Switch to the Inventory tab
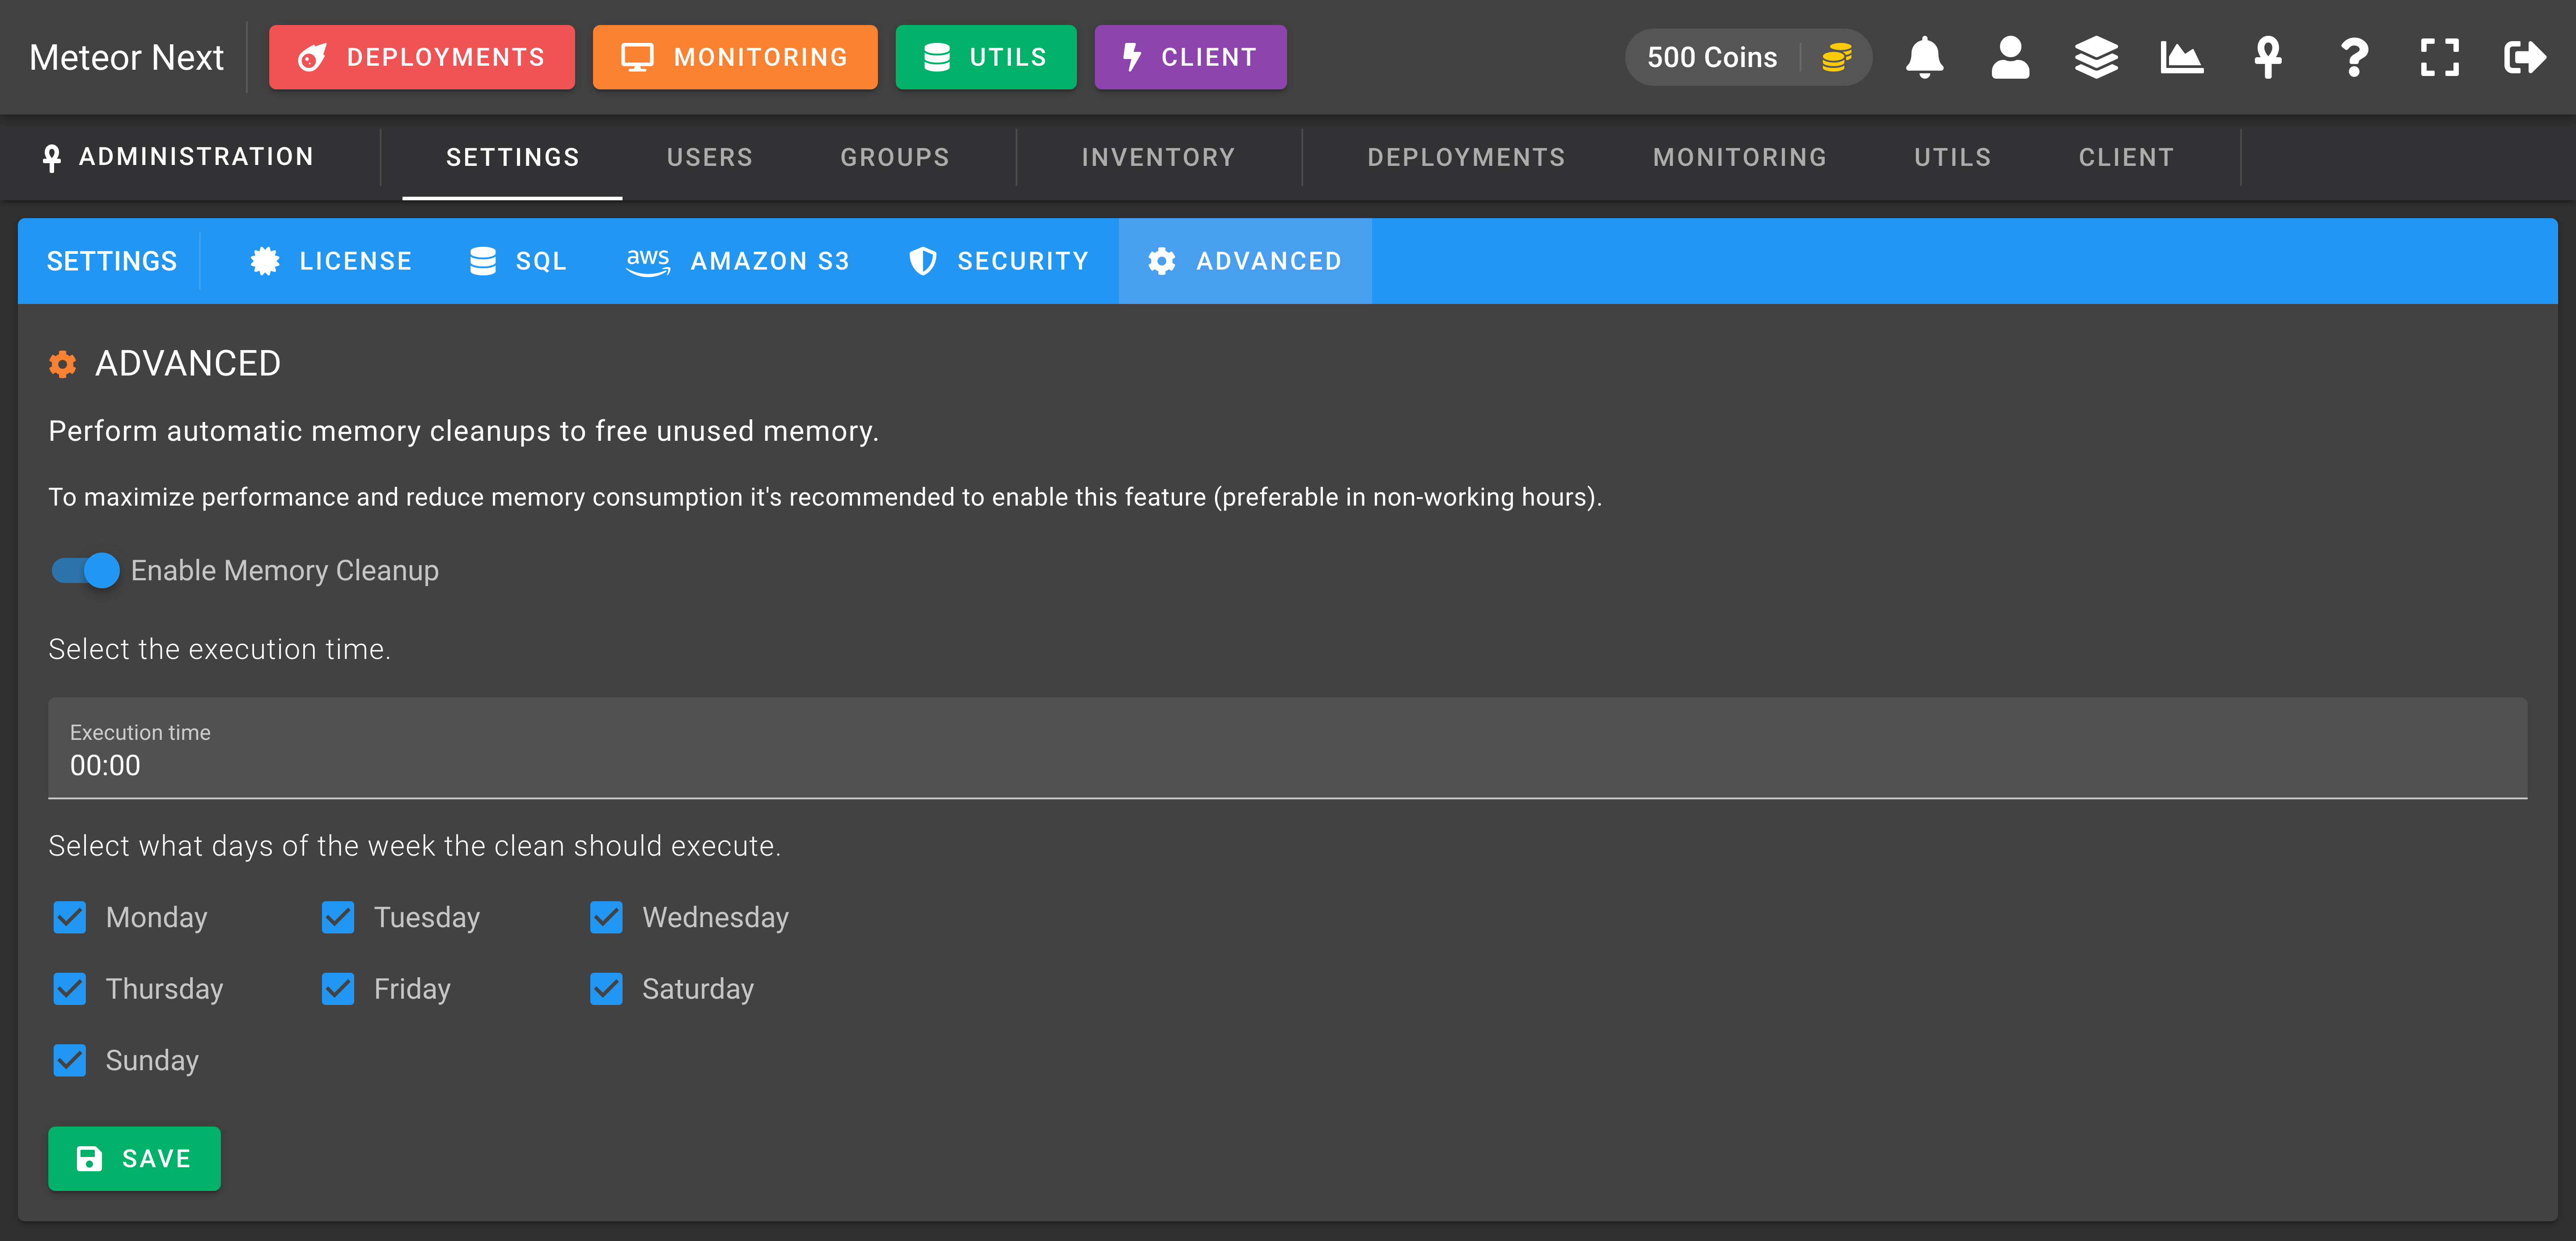The width and height of the screenshot is (2576, 1241). click(x=1159, y=157)
